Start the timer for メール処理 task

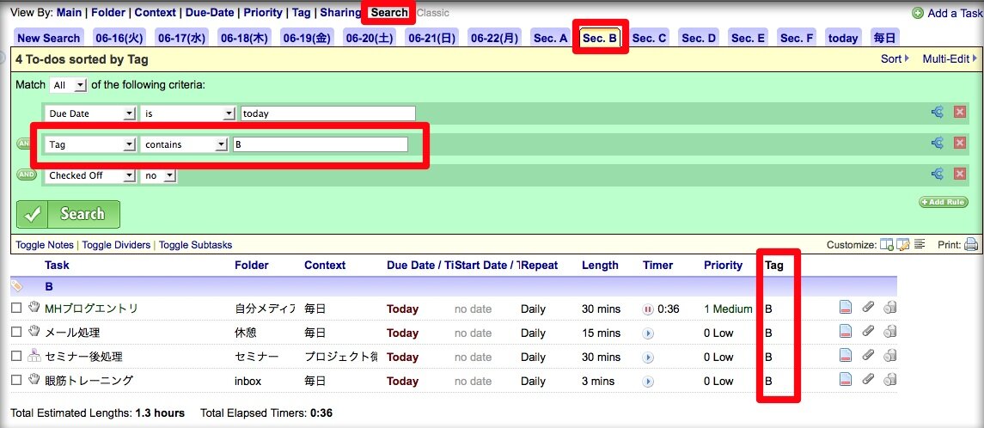[648, 333]
